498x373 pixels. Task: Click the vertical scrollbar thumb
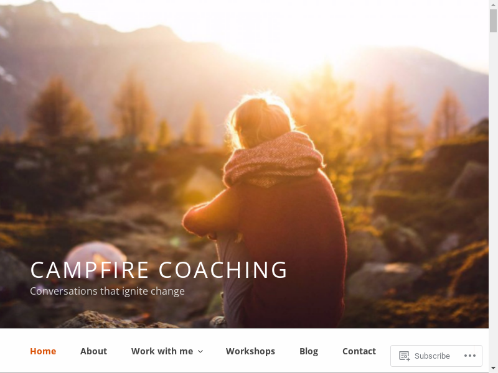click(x=493, y=21)
